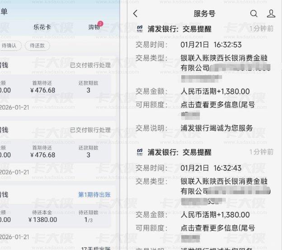
Task: Select the first ¥476.68 首期待还 amount
Action: (x=42, y=90)
